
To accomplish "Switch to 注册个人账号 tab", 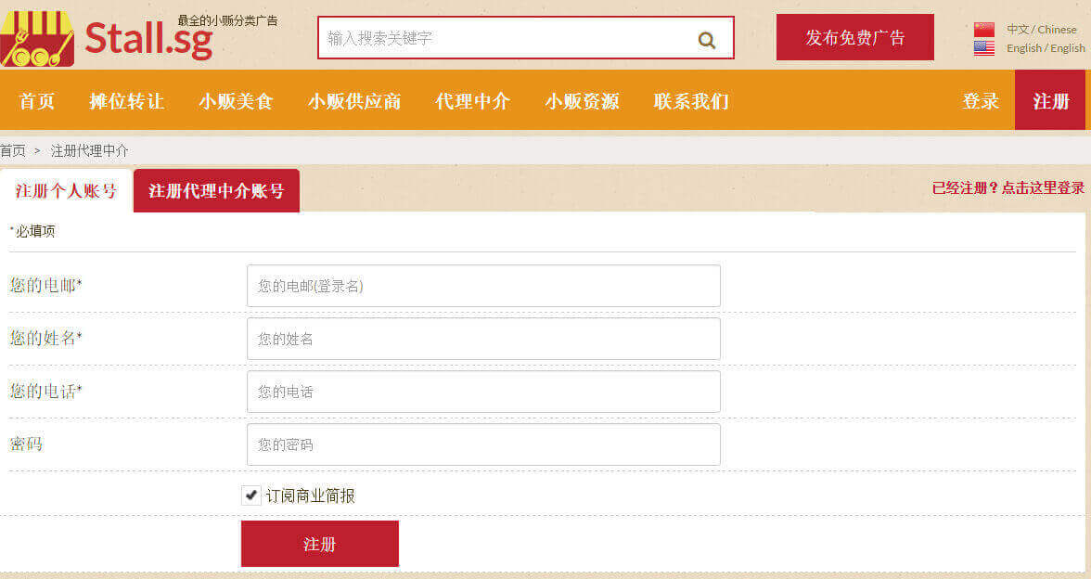I will click(66, 191).
